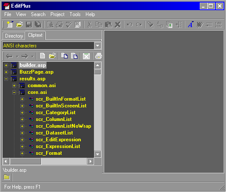Click the Back arrow in panel toolbar
226x192 pixels.
click(x=9, y=56)
